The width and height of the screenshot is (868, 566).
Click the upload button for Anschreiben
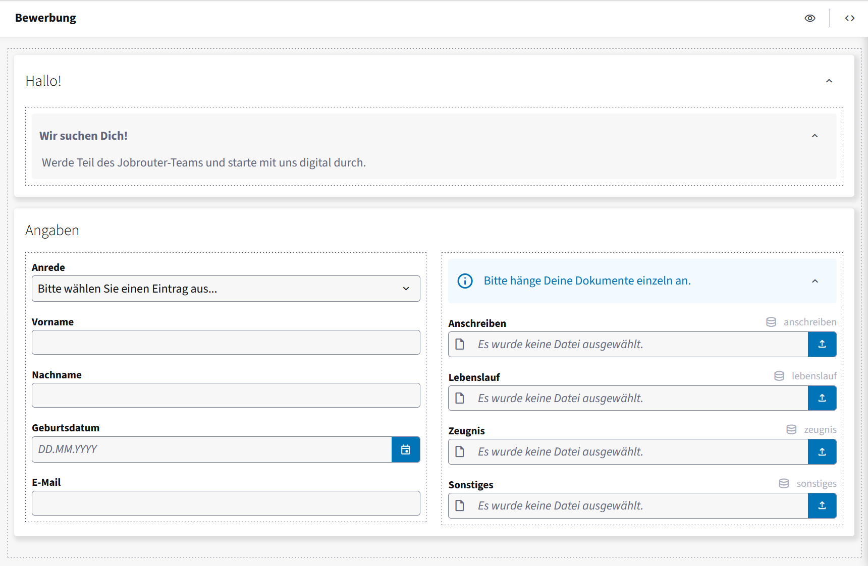(x=822, y=344)
